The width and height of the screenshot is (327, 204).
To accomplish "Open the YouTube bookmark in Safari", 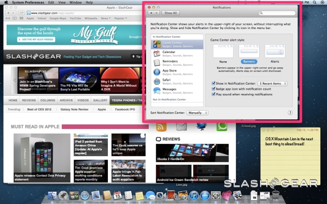I will (x=75, y=18).
